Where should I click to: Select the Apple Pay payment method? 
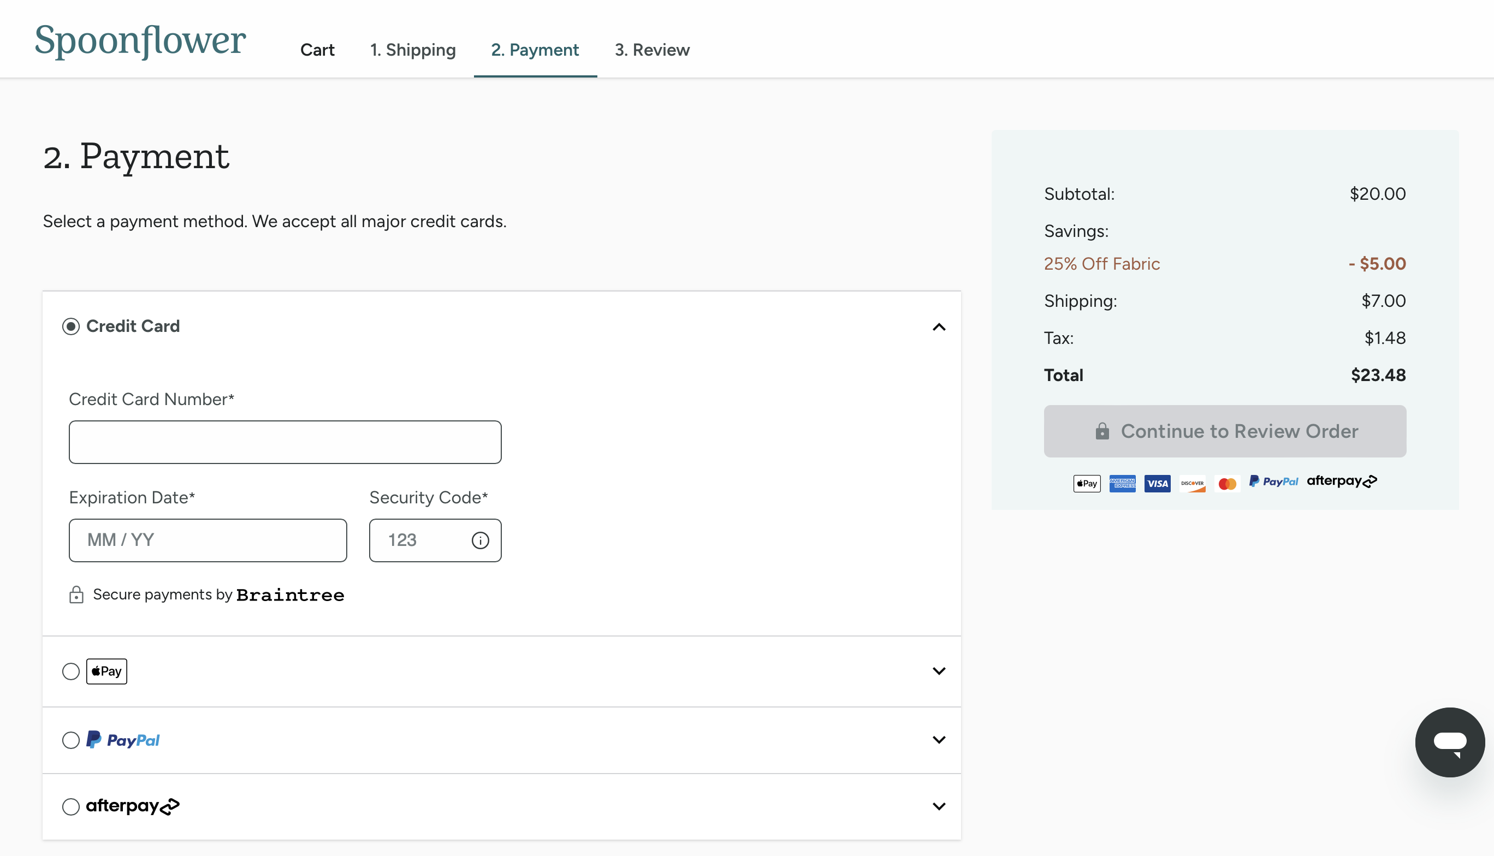point(71,671)
